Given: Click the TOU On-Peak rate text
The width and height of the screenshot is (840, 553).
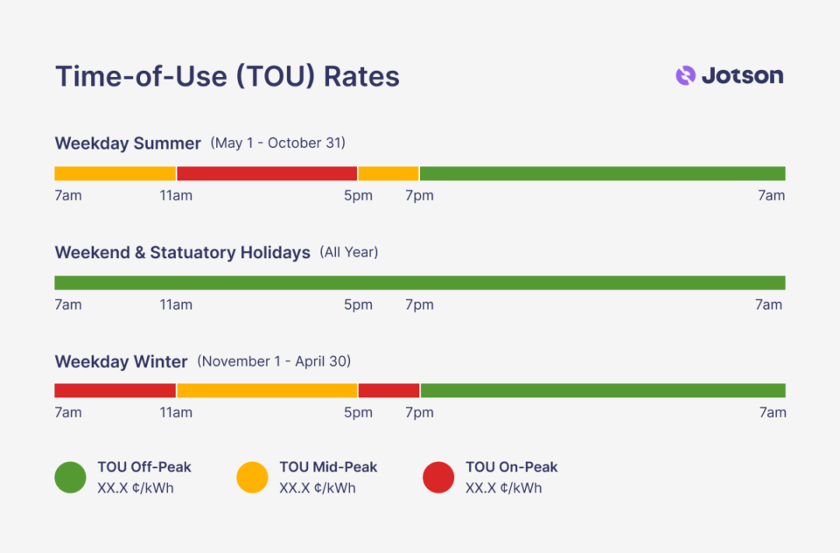Looking at the screenshot, I should tap(503, 488).
